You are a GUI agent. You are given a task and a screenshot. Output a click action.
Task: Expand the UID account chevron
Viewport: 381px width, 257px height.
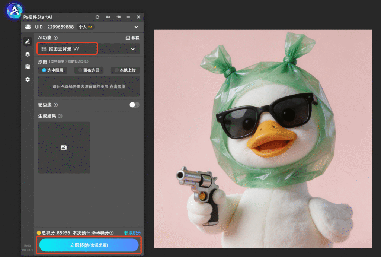[136, 27]
